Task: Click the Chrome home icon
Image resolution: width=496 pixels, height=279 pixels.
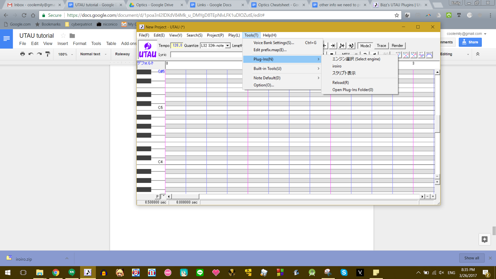Action: click(33, 15)
